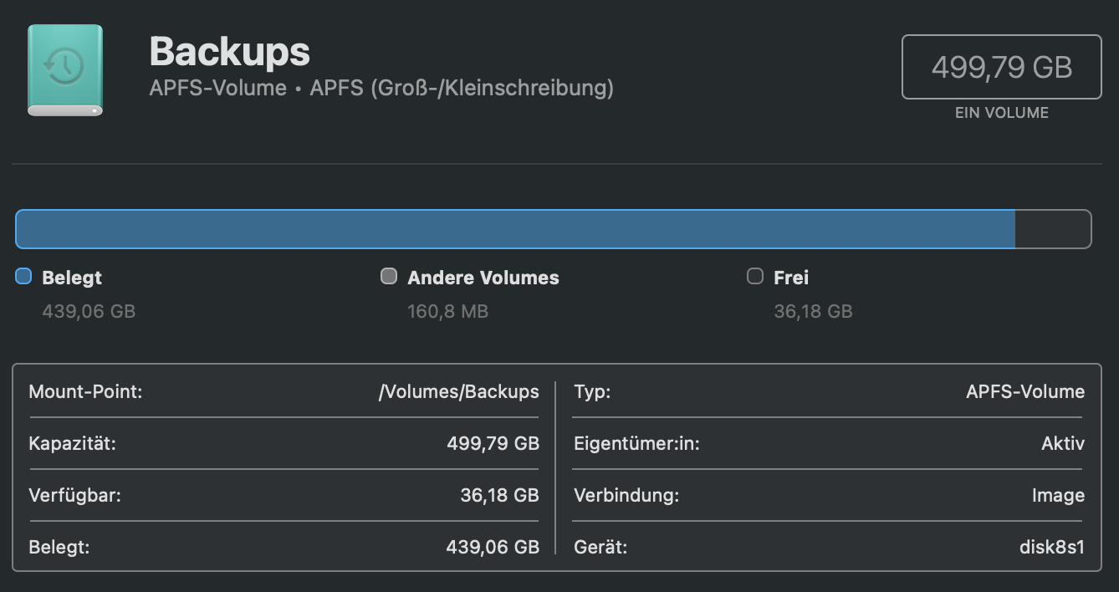Image resolution: width=1119 pixels, height=592 pixels.
Task: Click the Gerät value disk8s1
Action: [x=1051, y=548]
